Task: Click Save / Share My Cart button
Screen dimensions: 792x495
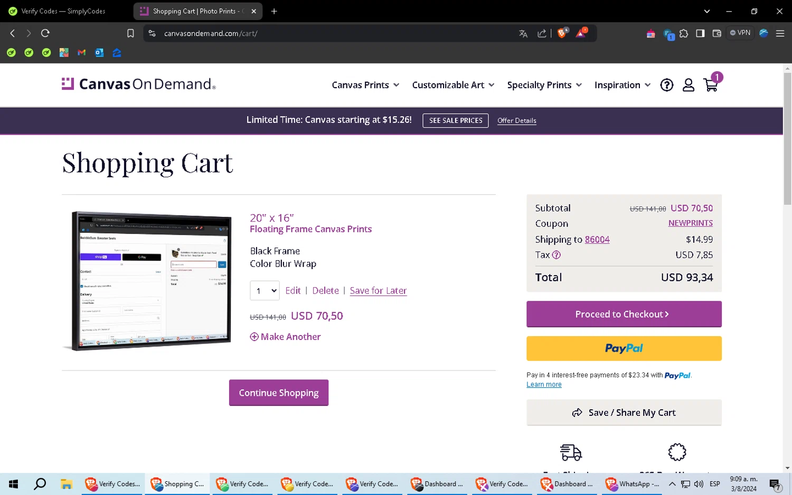Action: pos(624,413)
